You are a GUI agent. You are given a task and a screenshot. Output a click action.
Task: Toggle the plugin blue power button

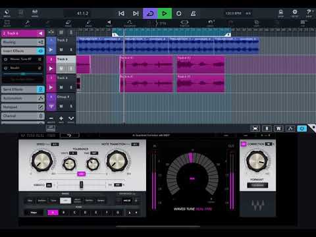pos(302,128)
